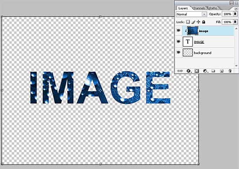This screenshot has height=169, width=239.
Task: Open new fill or adjustment layer menu
Action: (x=205, y=71)
